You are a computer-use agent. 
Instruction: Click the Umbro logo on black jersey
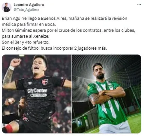(x=30, y=83)
